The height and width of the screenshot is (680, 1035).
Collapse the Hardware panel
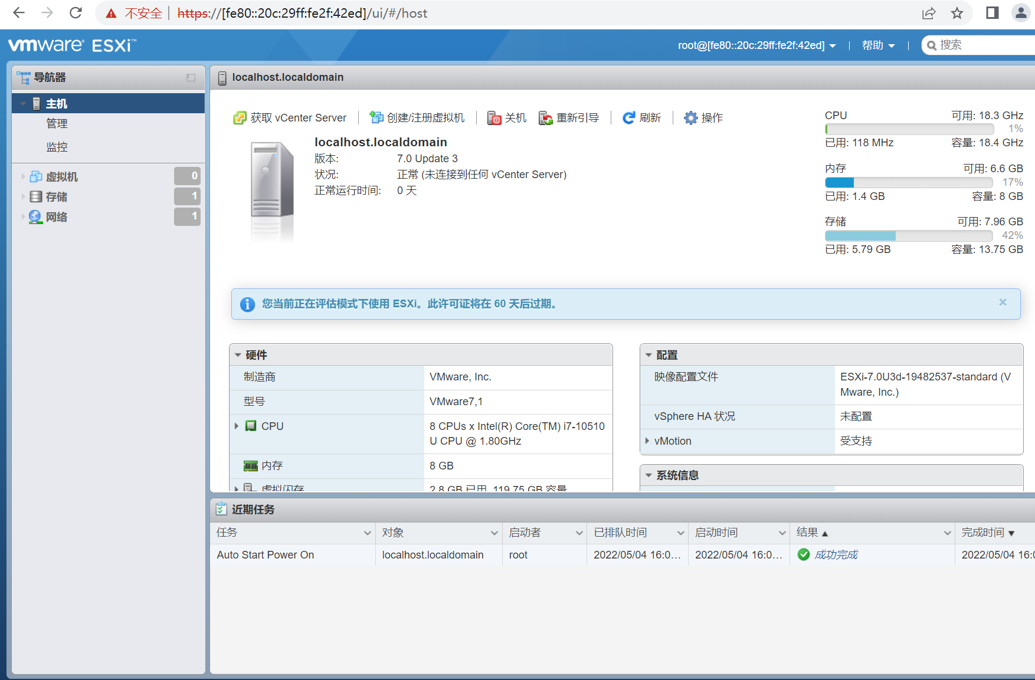coord(238,355)
